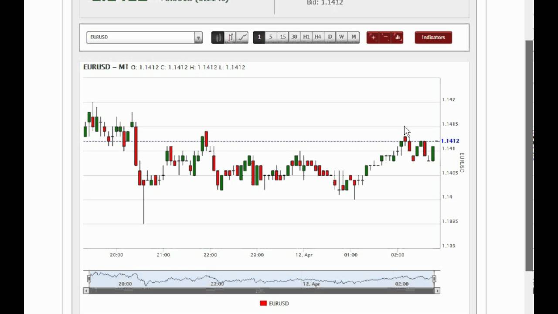Click the red zoom out minus icon
The width and height of the screenshot is (558, 314).
click(385, 38)
